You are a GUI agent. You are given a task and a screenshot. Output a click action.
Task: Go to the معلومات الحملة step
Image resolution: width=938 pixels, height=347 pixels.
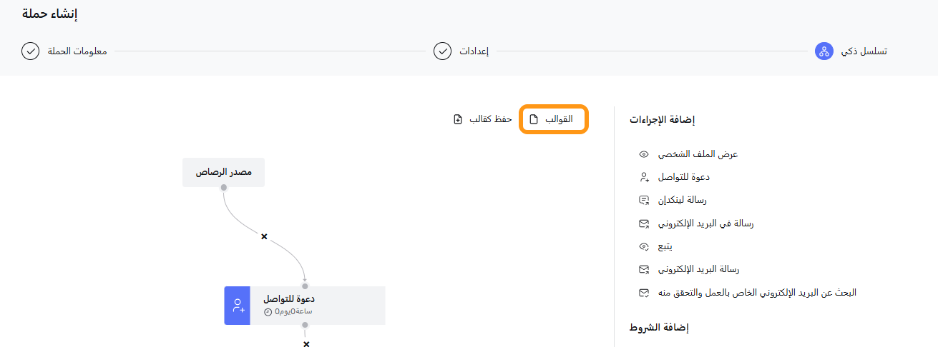pos(77,51)
